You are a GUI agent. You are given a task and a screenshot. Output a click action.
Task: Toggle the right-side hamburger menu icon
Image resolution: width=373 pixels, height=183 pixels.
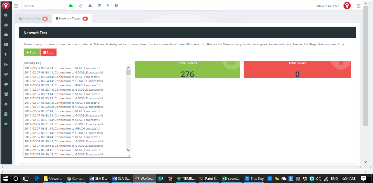pos(359,6)
